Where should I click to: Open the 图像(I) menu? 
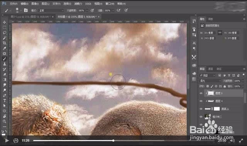tap(35, 3)
